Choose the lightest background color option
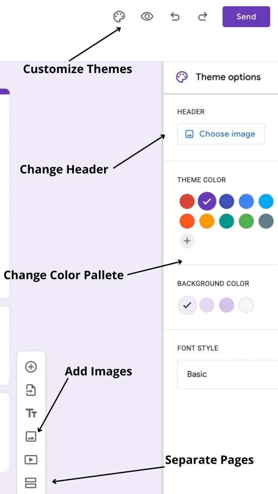The image size is (278, 494). tap(246, 305)
